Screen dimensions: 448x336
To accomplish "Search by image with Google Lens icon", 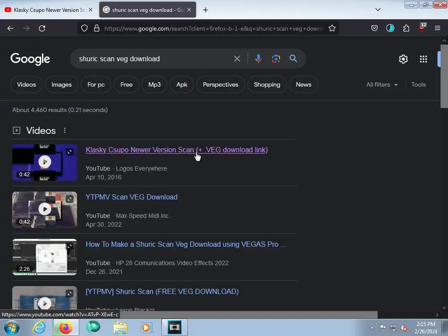I will click(276, 59).
